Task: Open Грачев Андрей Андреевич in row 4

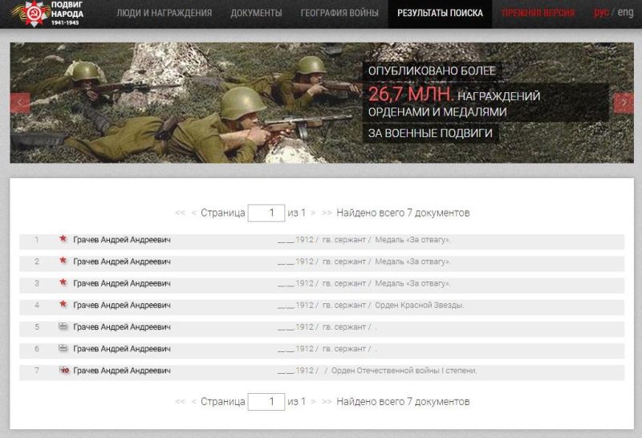Action: pos(122,306)
